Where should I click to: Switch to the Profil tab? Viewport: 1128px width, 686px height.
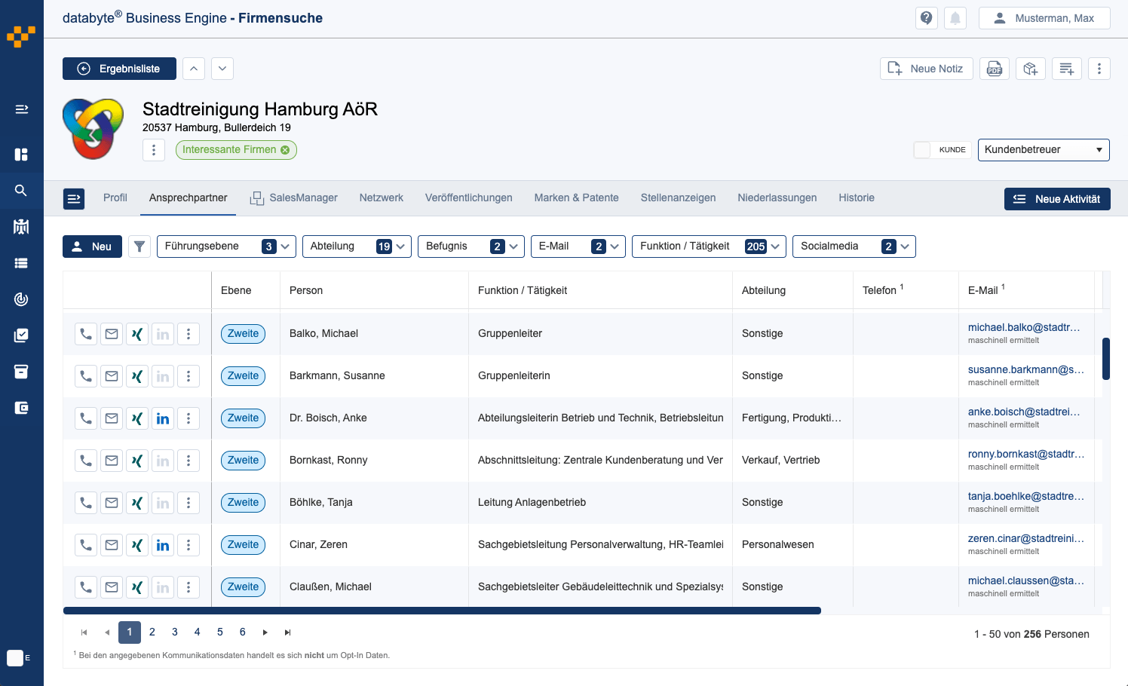pyautogui.click(x=115, y=198)
